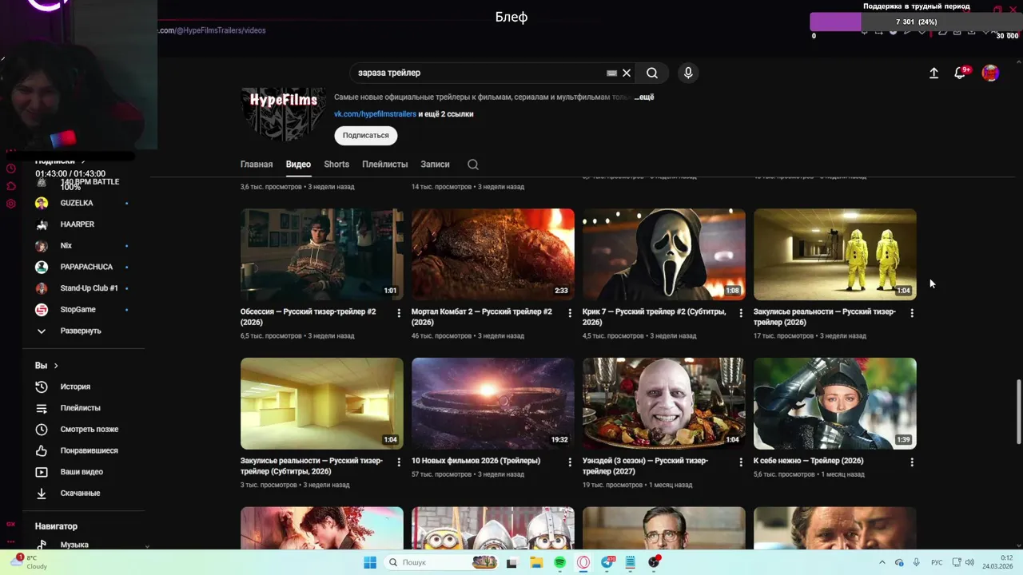Open Spotify from the taskbar
Image resolution: width=1023 pixels, height=575 pixels.
[559, 562]
